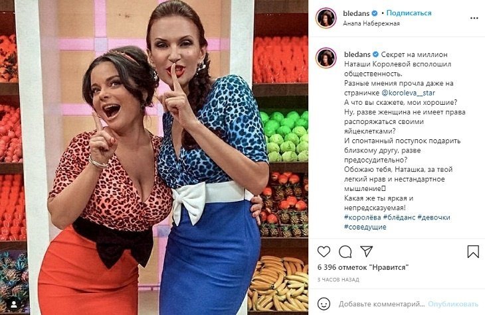Follow bledans via Подписаться link

click(x=409, y=13)
